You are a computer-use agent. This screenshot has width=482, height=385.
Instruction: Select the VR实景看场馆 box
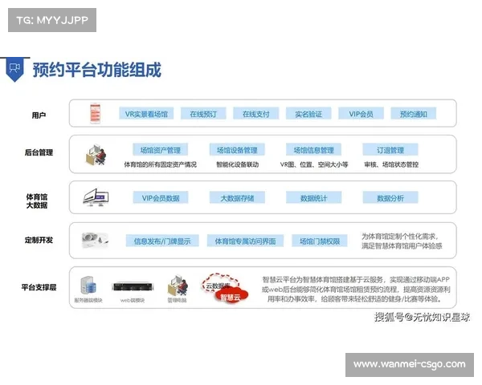(x=146, y=114)
